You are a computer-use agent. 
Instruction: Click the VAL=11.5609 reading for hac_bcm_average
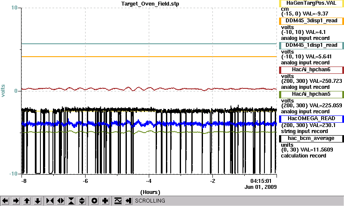[x=316, y=150]
